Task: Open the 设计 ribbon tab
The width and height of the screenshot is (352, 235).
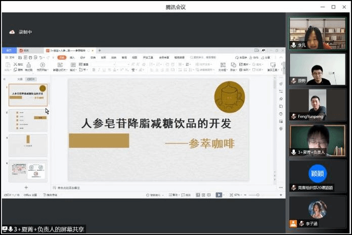Action: (82, 58)
